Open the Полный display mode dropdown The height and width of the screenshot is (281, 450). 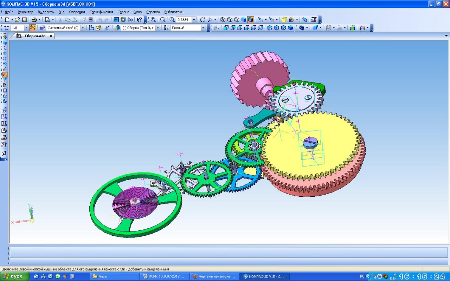coord(203,28)
